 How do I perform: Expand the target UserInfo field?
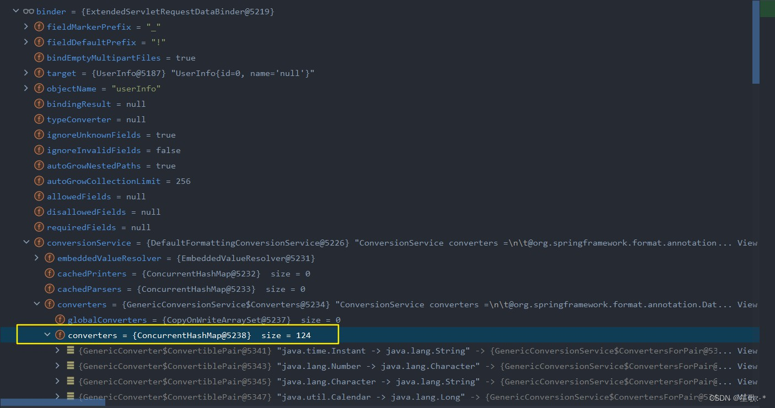point(26,73)
